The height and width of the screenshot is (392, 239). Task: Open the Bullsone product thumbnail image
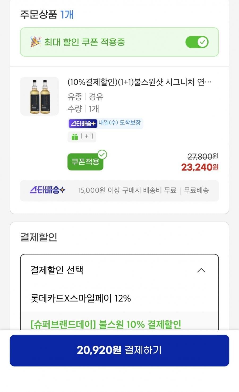[40, 96]
